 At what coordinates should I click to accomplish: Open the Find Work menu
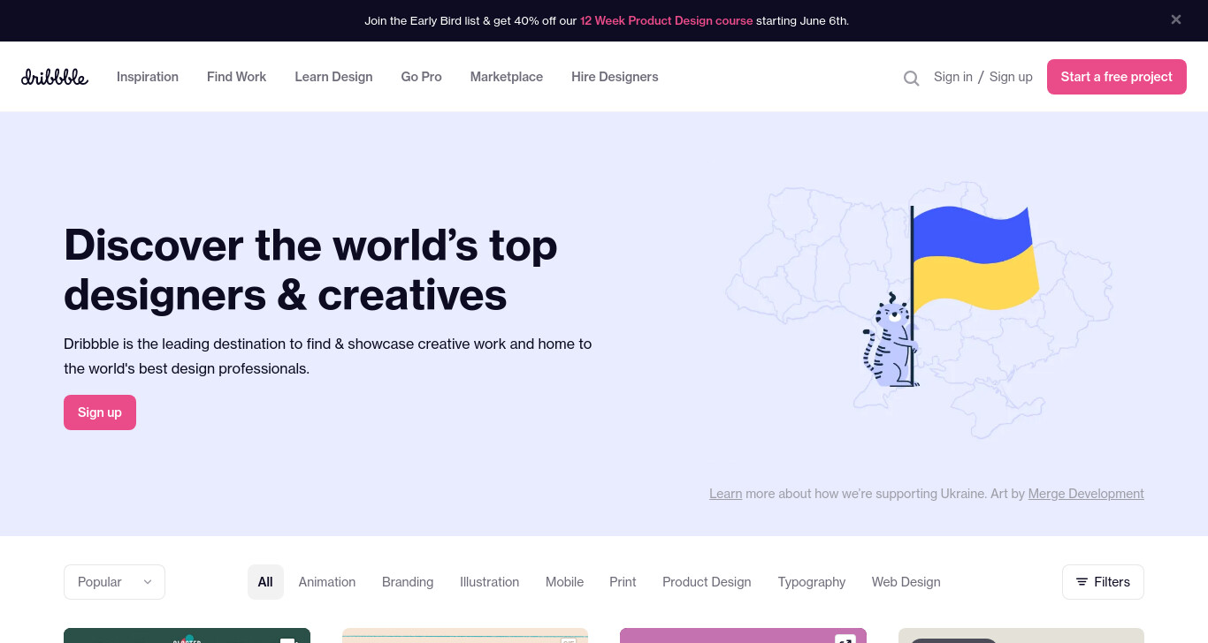click(236, 77)
